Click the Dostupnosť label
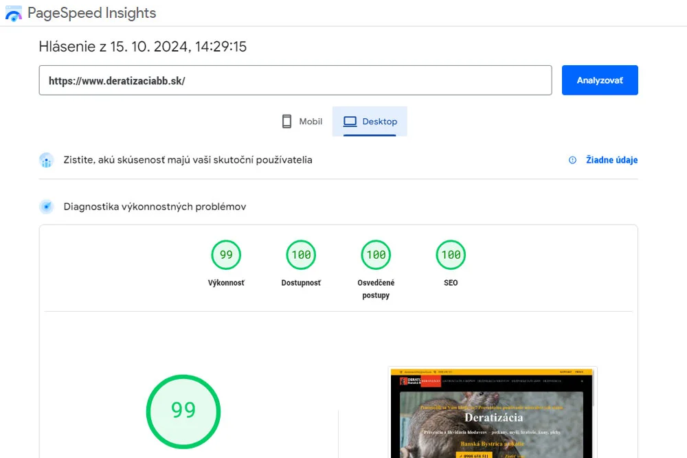 [x=301, y=283]
